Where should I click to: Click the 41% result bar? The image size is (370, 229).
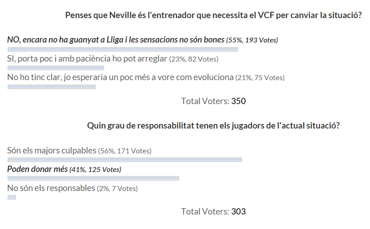pos(93,178)
